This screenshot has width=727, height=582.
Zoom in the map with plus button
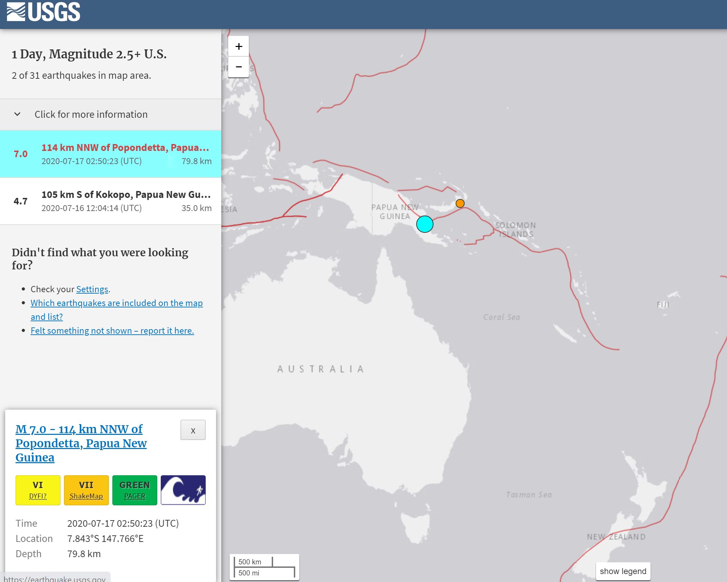(x=239, y=46)
